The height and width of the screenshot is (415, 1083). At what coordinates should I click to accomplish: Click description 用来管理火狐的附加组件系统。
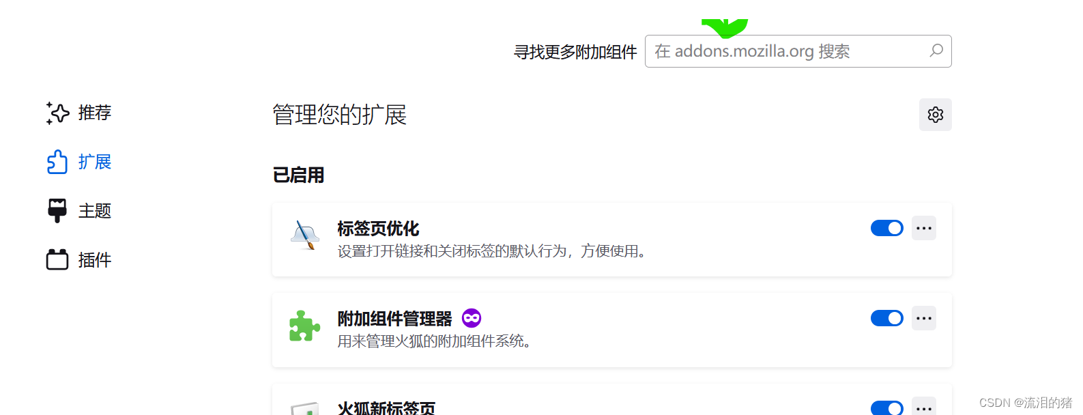[435, 341]
